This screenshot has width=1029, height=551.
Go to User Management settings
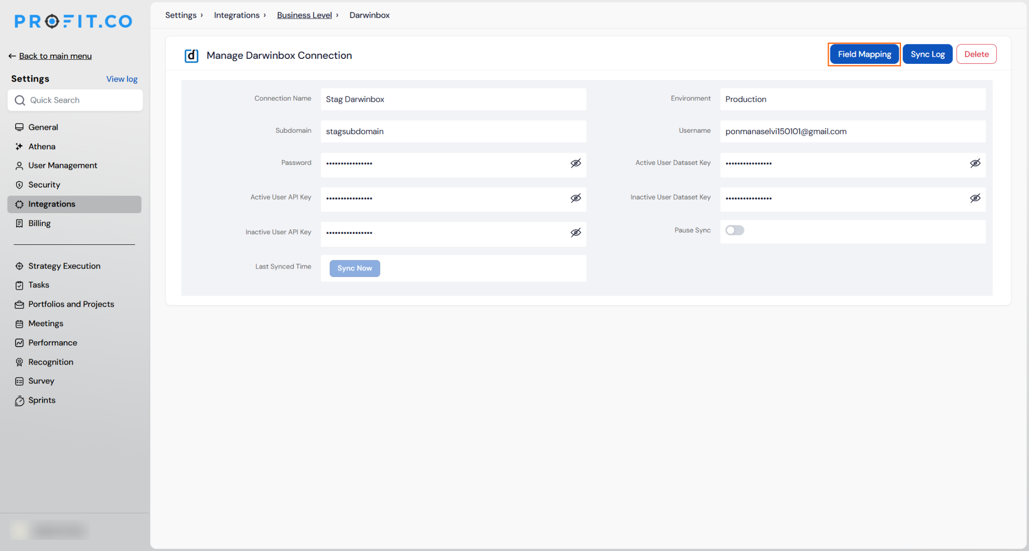coord(74,165)
